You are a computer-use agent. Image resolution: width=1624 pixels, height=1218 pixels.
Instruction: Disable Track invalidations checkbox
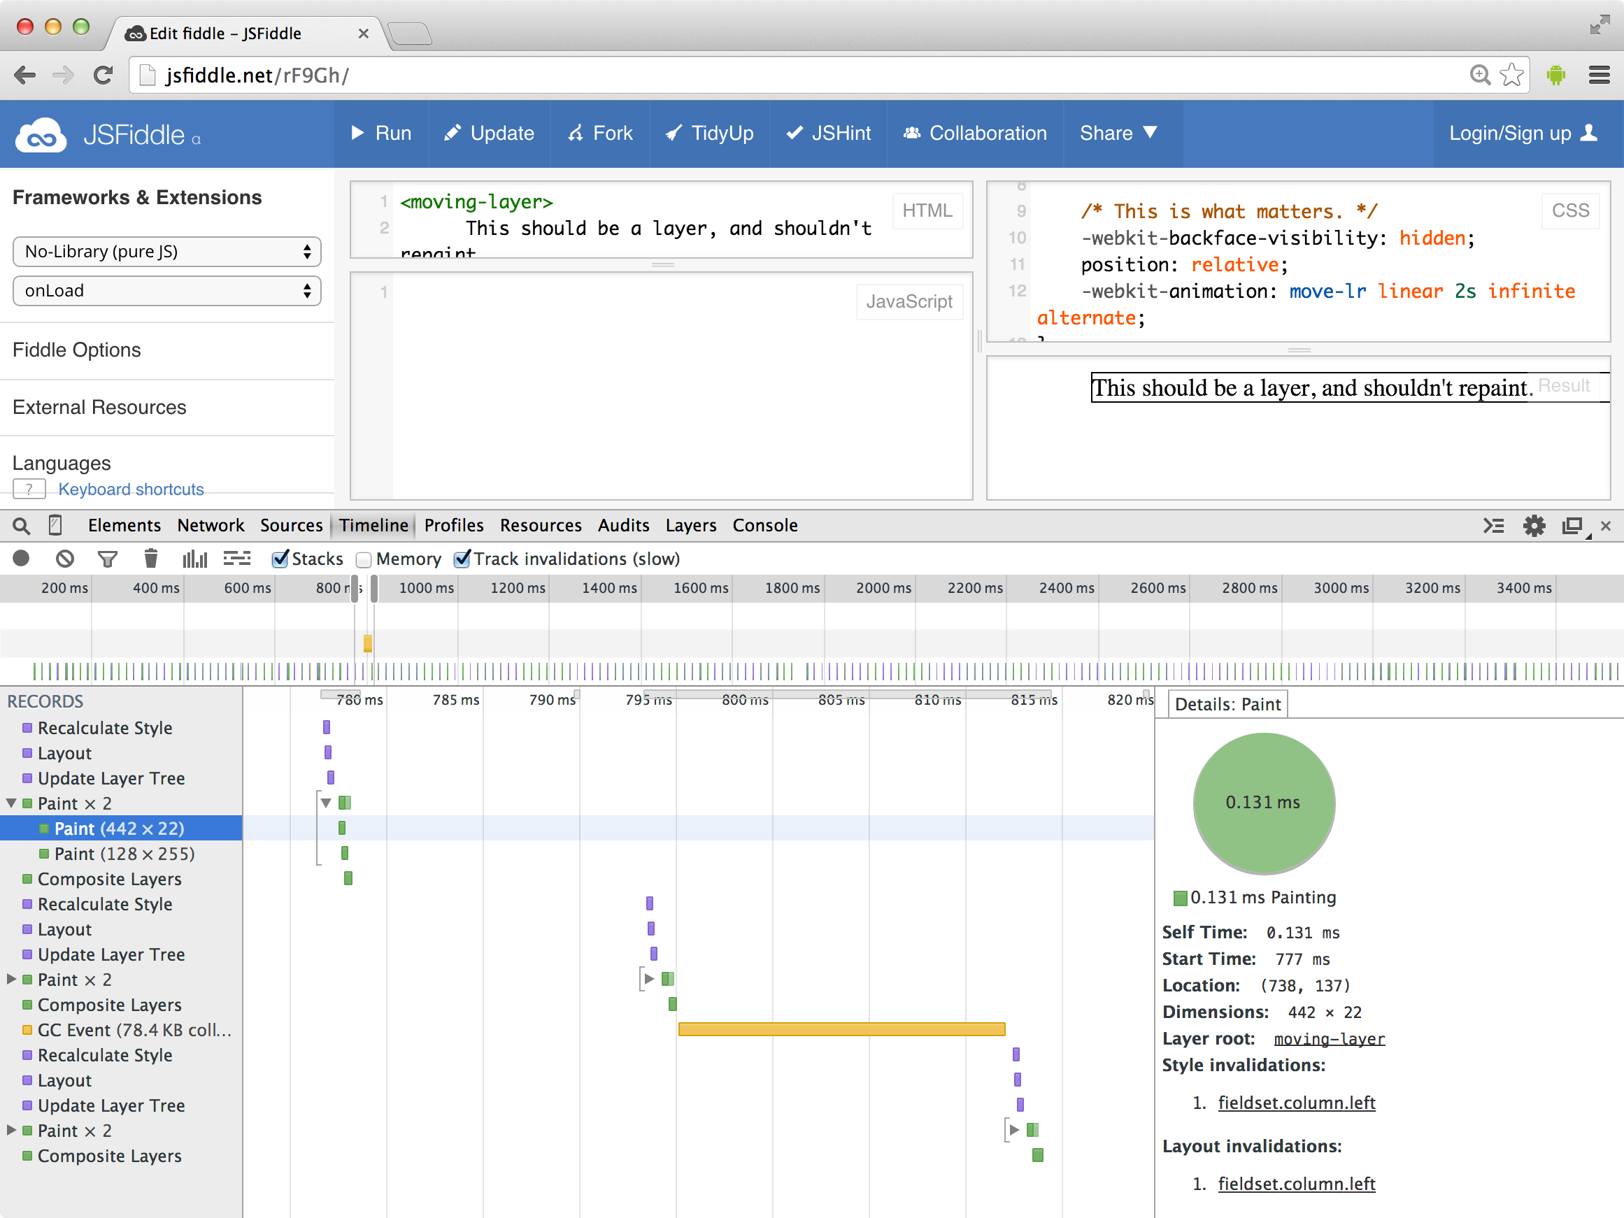462,559
